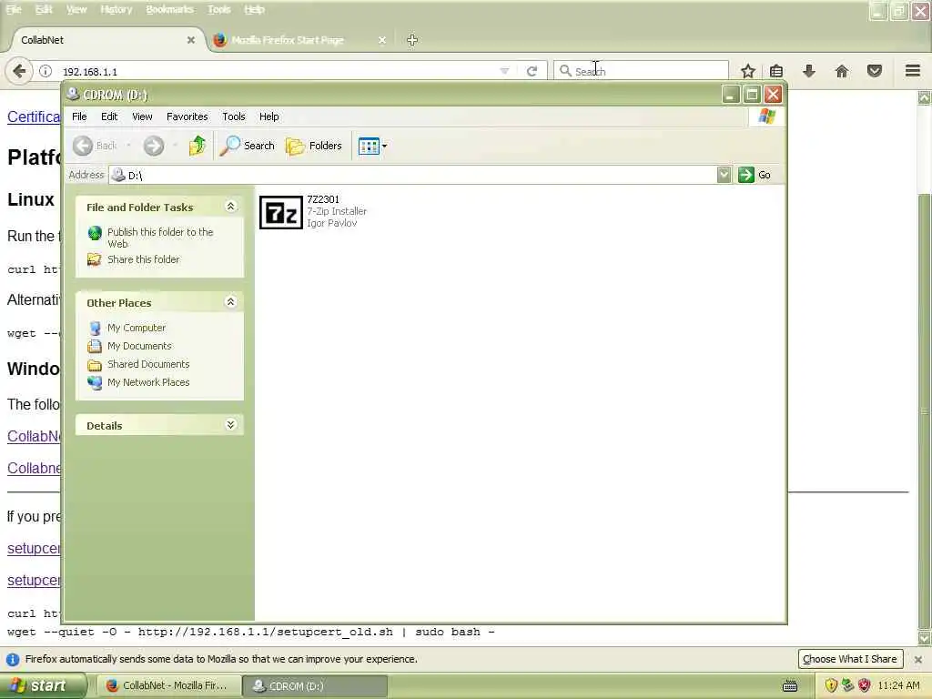Bookmark this page with the star icon
932x699 pixels.
coord(748,71)
